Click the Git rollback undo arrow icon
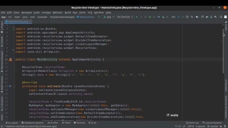 [x=192, y=17]
